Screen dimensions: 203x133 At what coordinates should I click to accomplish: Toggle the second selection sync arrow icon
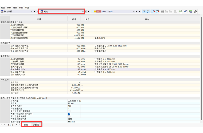point(148,11)
